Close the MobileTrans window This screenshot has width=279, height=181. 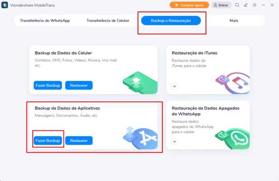[272, 5]
